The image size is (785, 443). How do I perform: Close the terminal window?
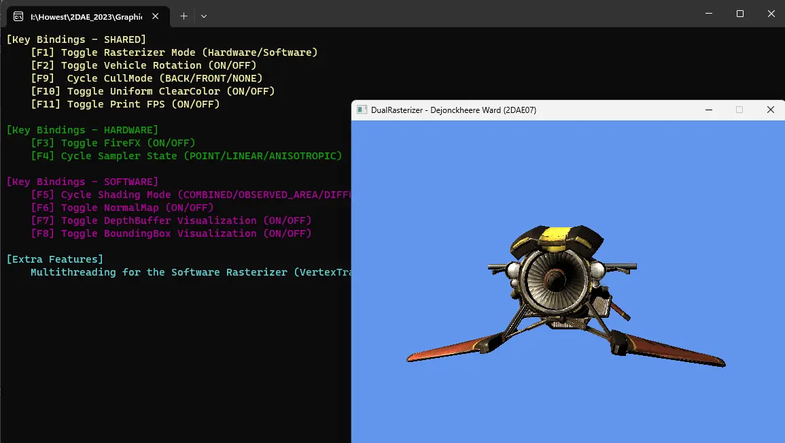pos(771,14)
